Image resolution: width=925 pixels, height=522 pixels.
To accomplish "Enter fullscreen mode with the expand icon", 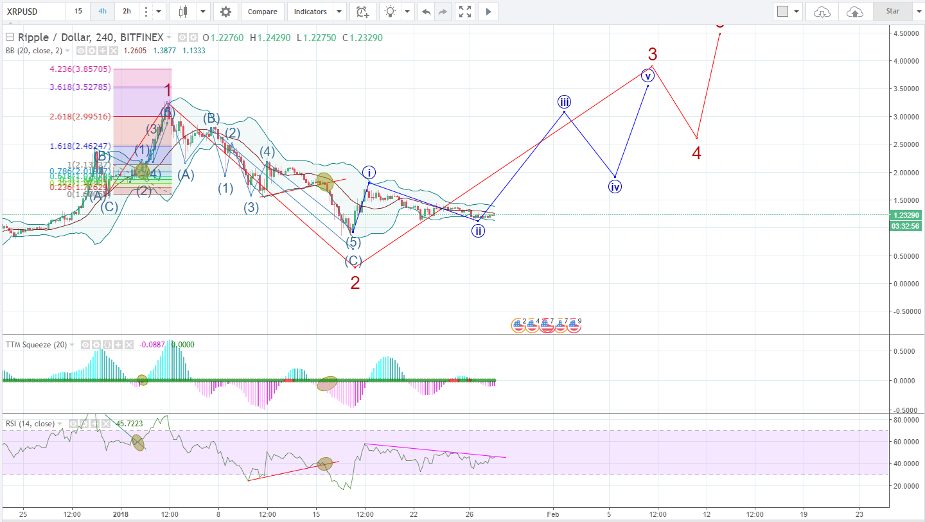I will [464, 11].
